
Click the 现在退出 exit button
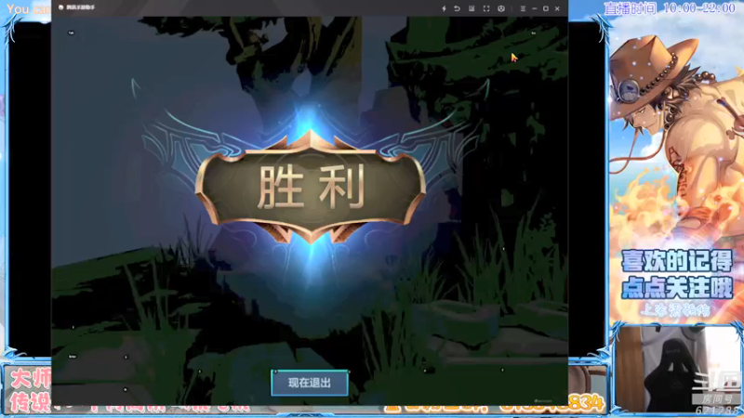(x=310, y=383)
